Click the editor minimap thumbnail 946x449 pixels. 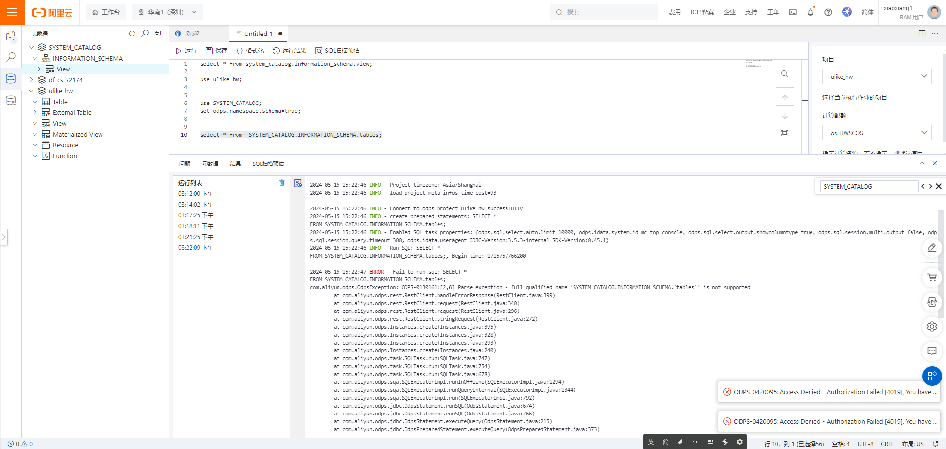[759, 64]
